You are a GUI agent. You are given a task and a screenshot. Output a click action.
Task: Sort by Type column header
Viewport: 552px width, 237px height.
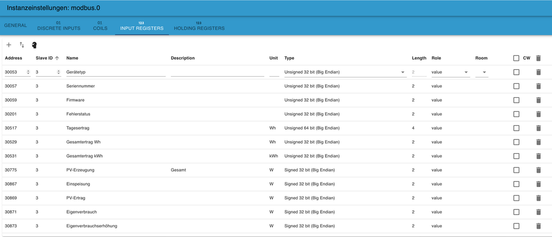[x=289, y=58]
